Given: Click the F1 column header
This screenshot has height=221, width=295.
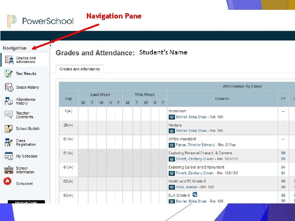Looking at the screenshot, I should pyautogui.click(x=283, y=99).
